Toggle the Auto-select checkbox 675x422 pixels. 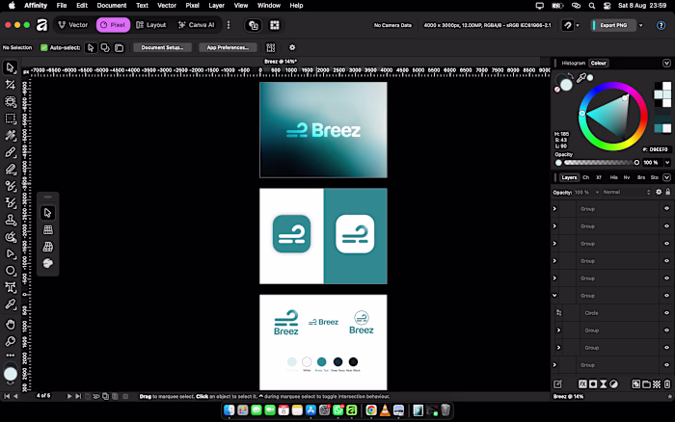pyautogui.click(x=44, y=47)
